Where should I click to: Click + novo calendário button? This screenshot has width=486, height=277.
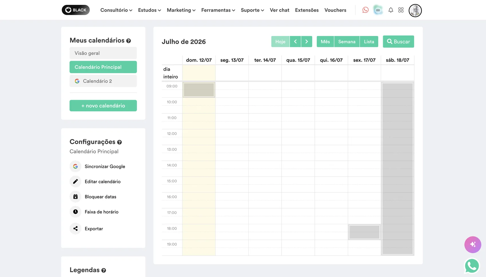tap(103, 106)
